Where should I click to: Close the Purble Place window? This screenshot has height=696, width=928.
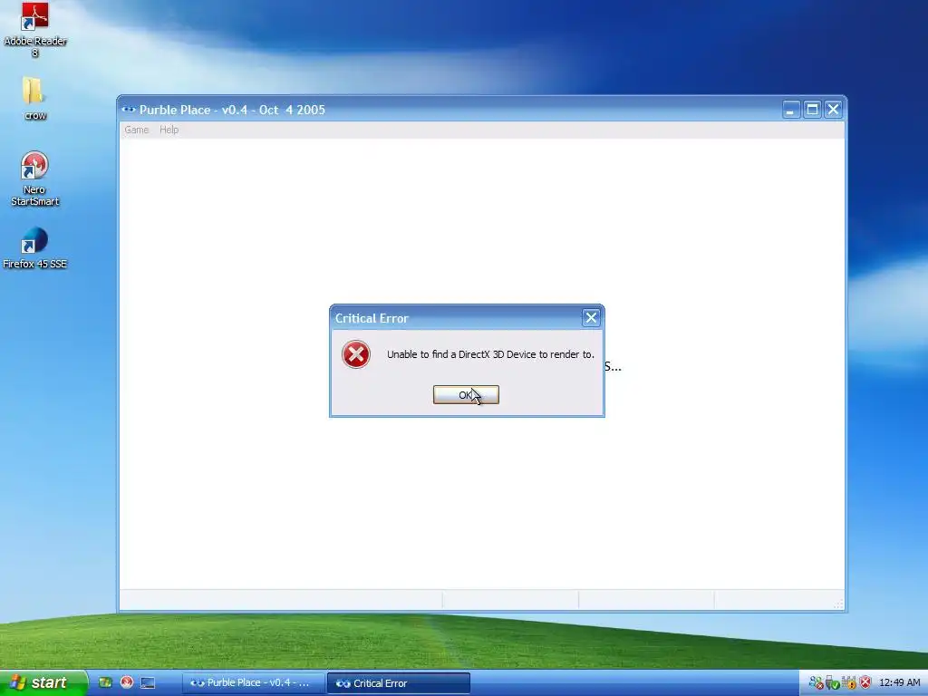834,110
